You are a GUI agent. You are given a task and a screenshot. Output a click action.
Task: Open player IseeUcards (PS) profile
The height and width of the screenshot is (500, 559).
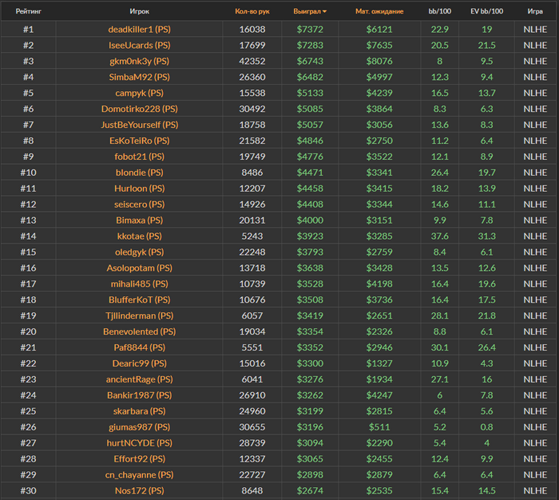click(x=139, y=46)
